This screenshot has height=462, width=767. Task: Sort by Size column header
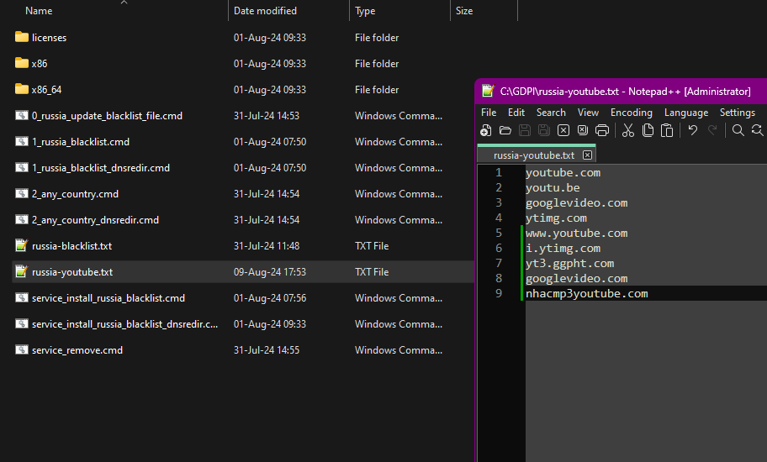464,11
